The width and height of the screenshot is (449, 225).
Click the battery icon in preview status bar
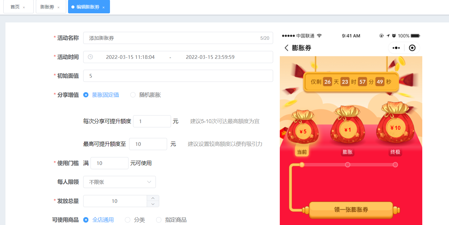pos(415,36)
